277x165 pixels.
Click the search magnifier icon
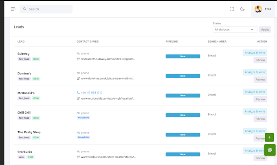point(24,9)
